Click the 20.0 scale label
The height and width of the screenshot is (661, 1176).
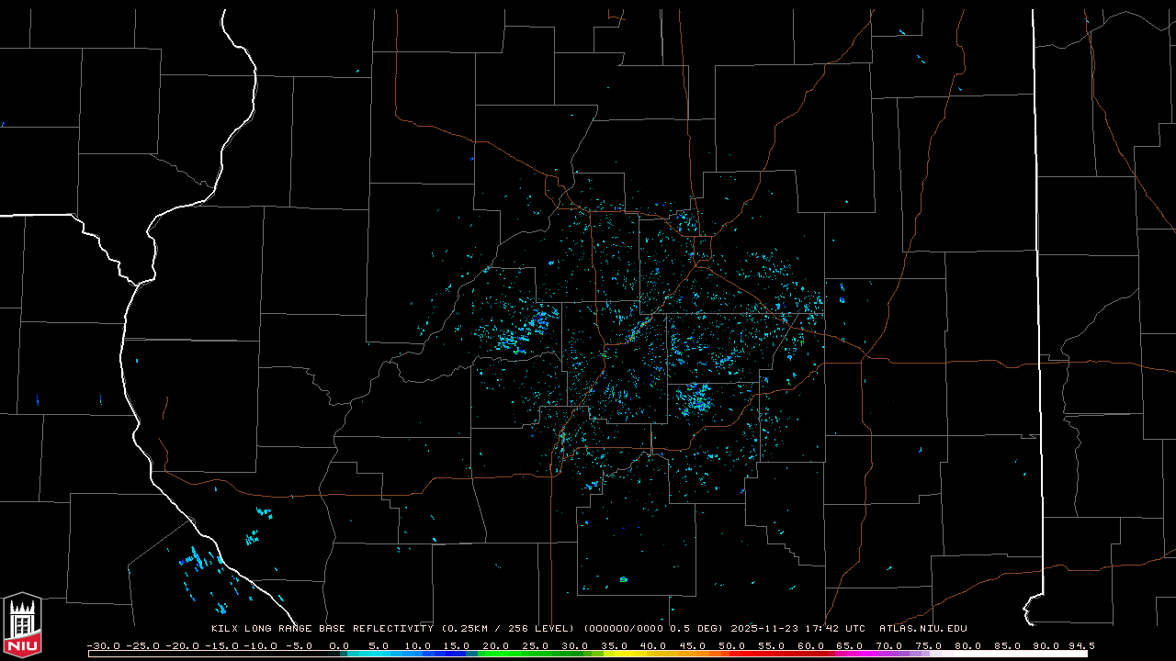click(x=496, y=645)
